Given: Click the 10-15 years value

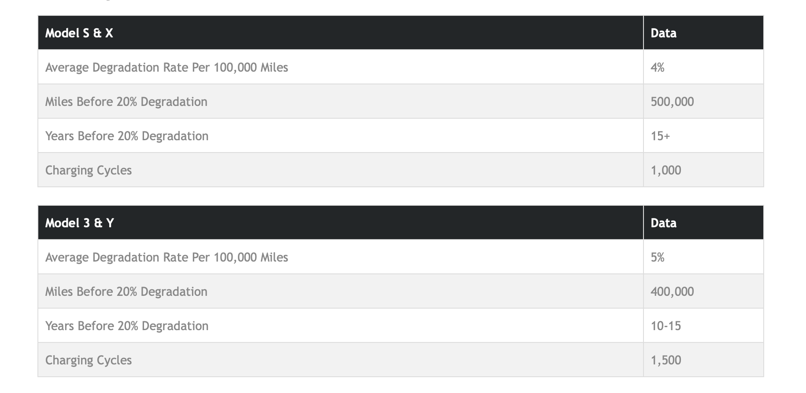Looking at the screenshot, I should tap(666, 326).
